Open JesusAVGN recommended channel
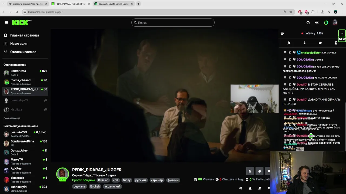The image size is (346, 194). 25,134
